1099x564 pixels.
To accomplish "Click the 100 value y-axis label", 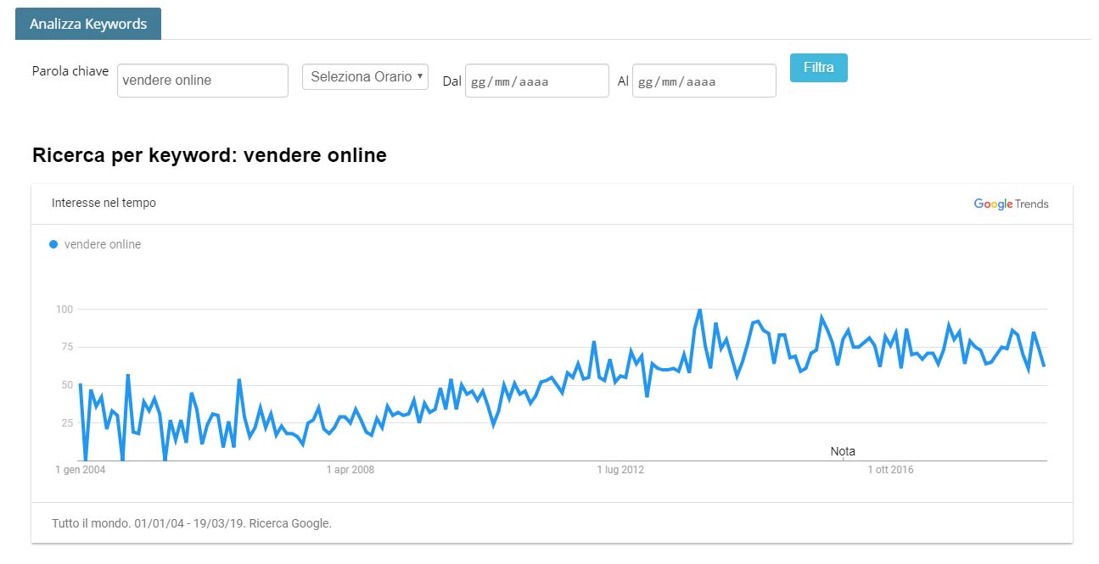I will click(x=65, y=309).
